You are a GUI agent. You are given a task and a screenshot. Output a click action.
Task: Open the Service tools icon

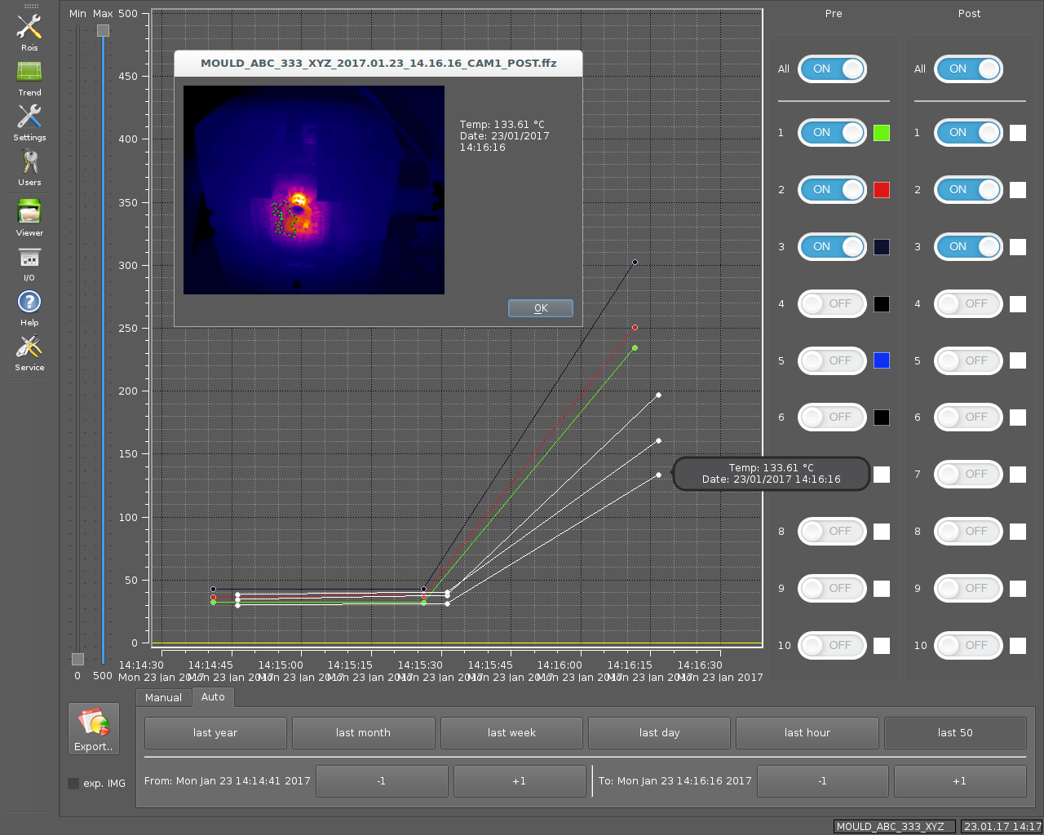click(29, 349)
